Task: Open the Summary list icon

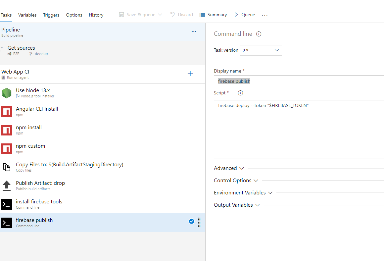Action: (x=202, y=15)
